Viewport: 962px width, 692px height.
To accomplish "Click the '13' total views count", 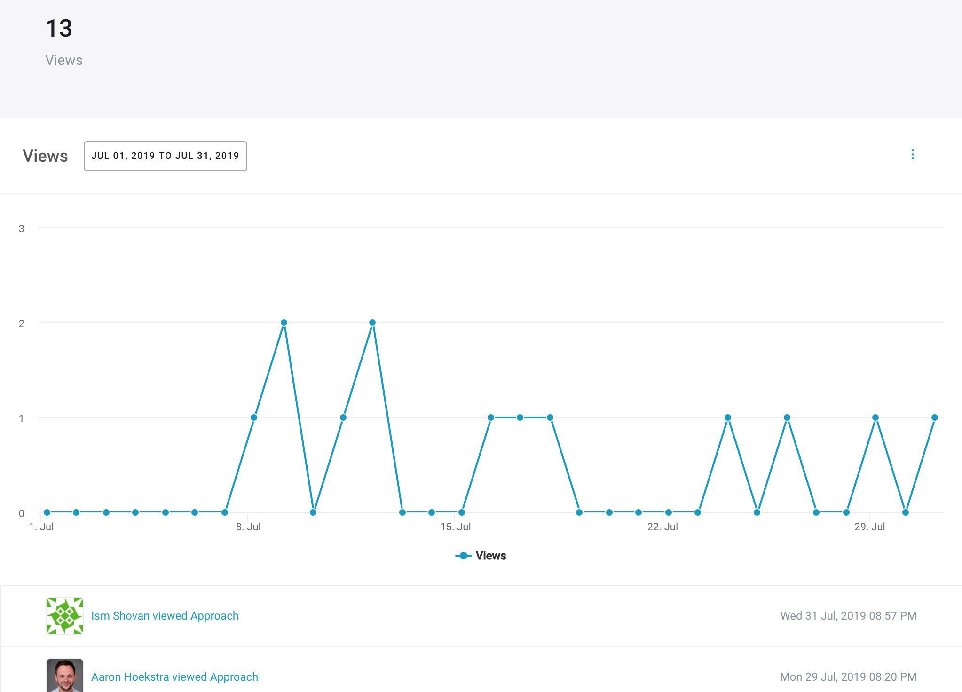I will (59, 29).
